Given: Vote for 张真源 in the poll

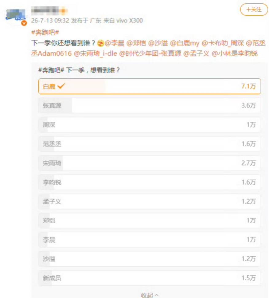Looking at the screenshot, I should [x=150, y=105].
